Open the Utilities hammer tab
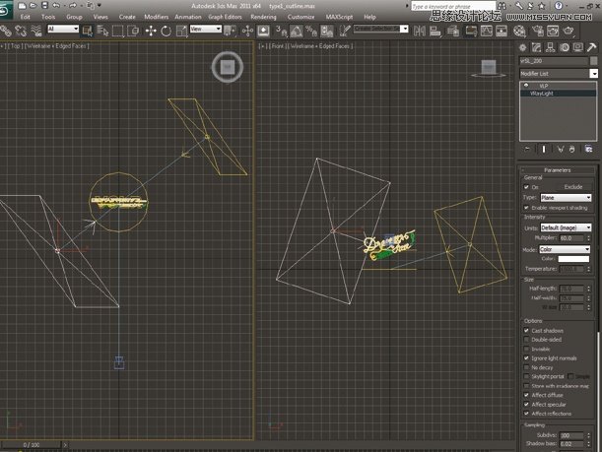The height and width of the screenshot is (452, 602). coord(592,47)
